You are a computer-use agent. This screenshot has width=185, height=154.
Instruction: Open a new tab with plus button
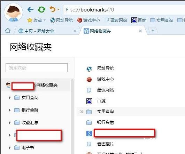point(153,30)
